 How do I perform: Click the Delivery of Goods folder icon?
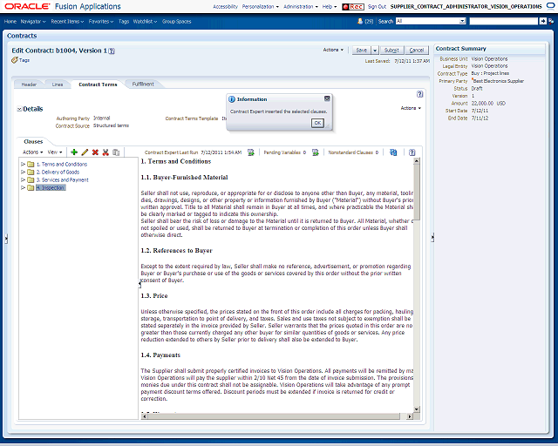pos(31,172)
